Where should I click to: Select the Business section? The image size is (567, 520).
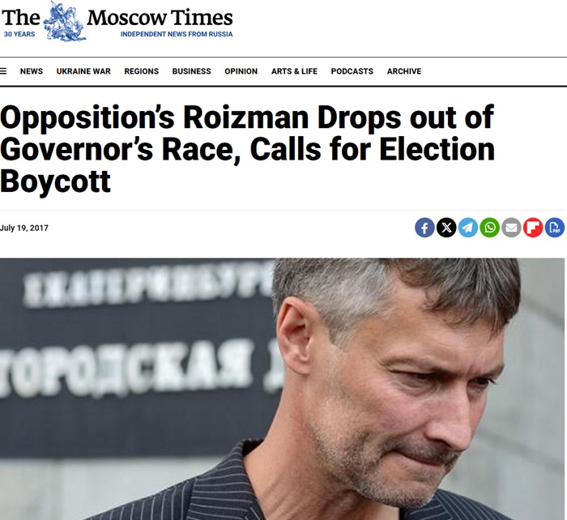(x=191, y=71)
